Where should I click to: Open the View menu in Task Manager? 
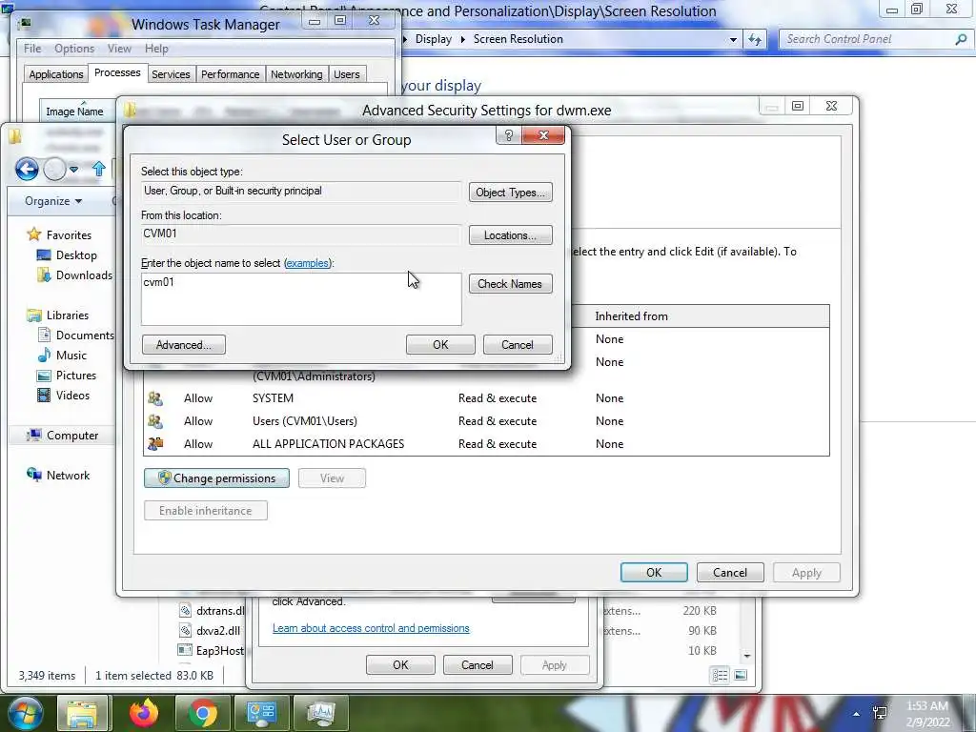coord(119,49)
